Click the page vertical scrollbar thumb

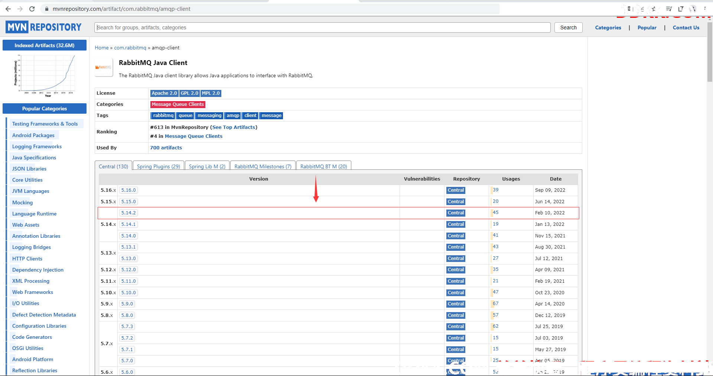tap(710, 52)
